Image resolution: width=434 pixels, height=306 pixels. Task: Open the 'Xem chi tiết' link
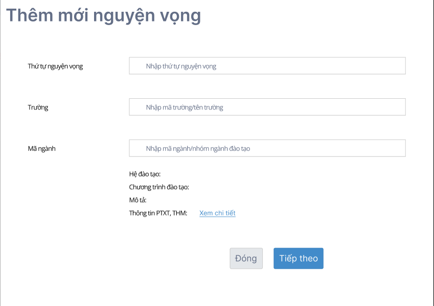[217, 213]
